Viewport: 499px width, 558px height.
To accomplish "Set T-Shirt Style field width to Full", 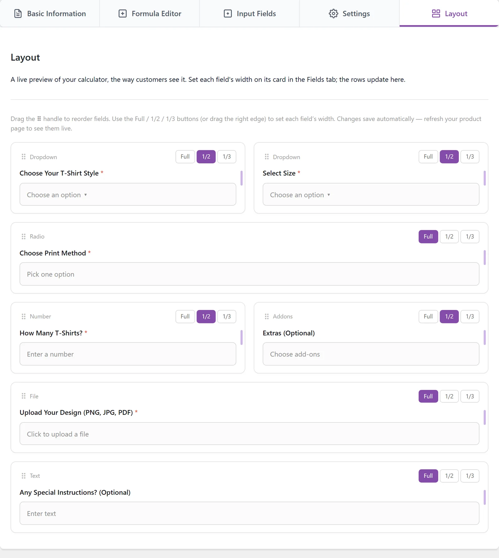I will (x=185, y=157).
